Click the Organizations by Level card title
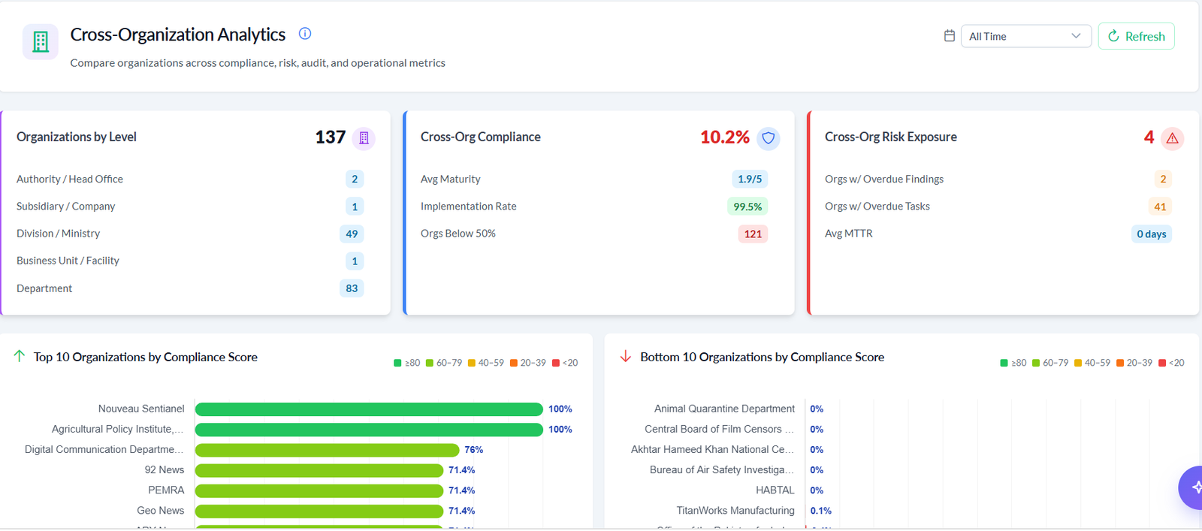Image resolution: width=1202 pixels, height=531 pixels. click(77, 137)
